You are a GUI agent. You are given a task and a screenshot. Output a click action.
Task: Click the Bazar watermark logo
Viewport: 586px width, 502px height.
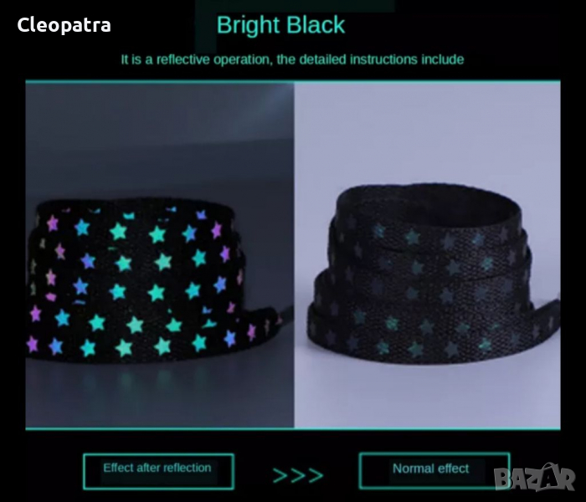coord(534,478)
